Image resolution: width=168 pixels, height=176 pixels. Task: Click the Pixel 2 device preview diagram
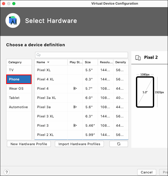(x=145, y=92)
